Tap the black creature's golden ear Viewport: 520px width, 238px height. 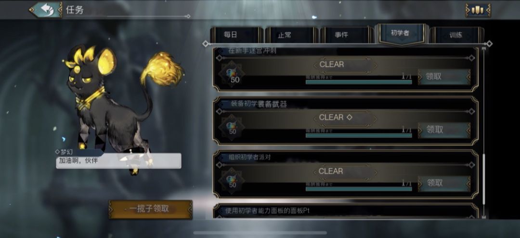(x=106, y=61)
